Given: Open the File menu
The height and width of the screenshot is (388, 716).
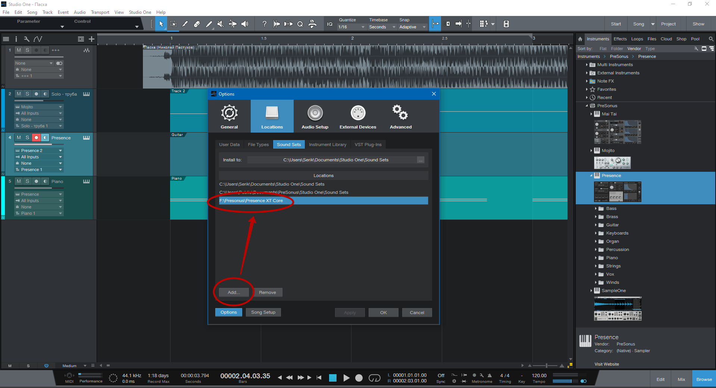Looking at the screenshot, I should 6,12.
